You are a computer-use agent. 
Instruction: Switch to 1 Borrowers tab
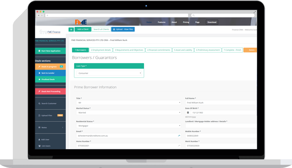(x=80, y=50)
